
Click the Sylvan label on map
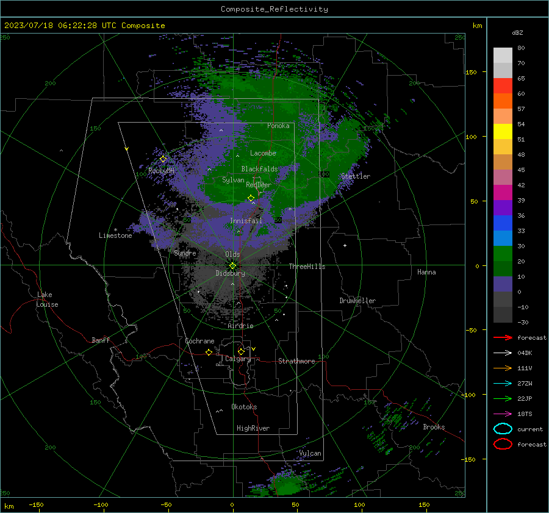[x=233, y=180]
